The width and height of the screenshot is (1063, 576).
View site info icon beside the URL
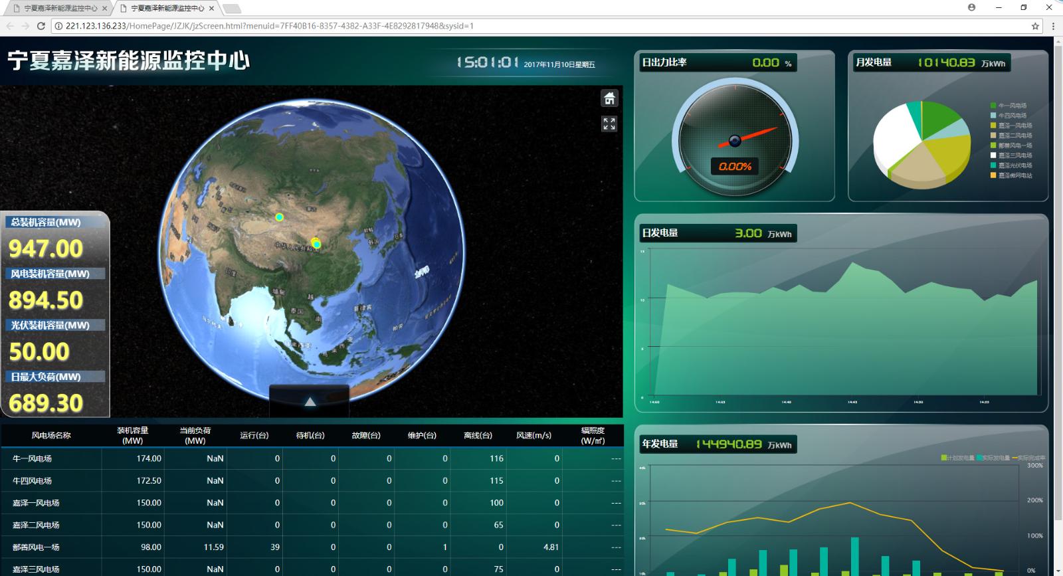click(x=58, y=26)
